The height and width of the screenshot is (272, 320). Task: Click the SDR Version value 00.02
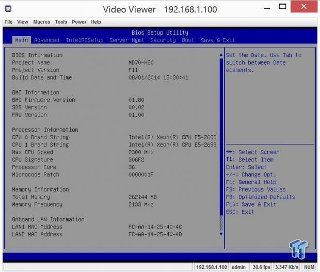click(x=136, y=107)
